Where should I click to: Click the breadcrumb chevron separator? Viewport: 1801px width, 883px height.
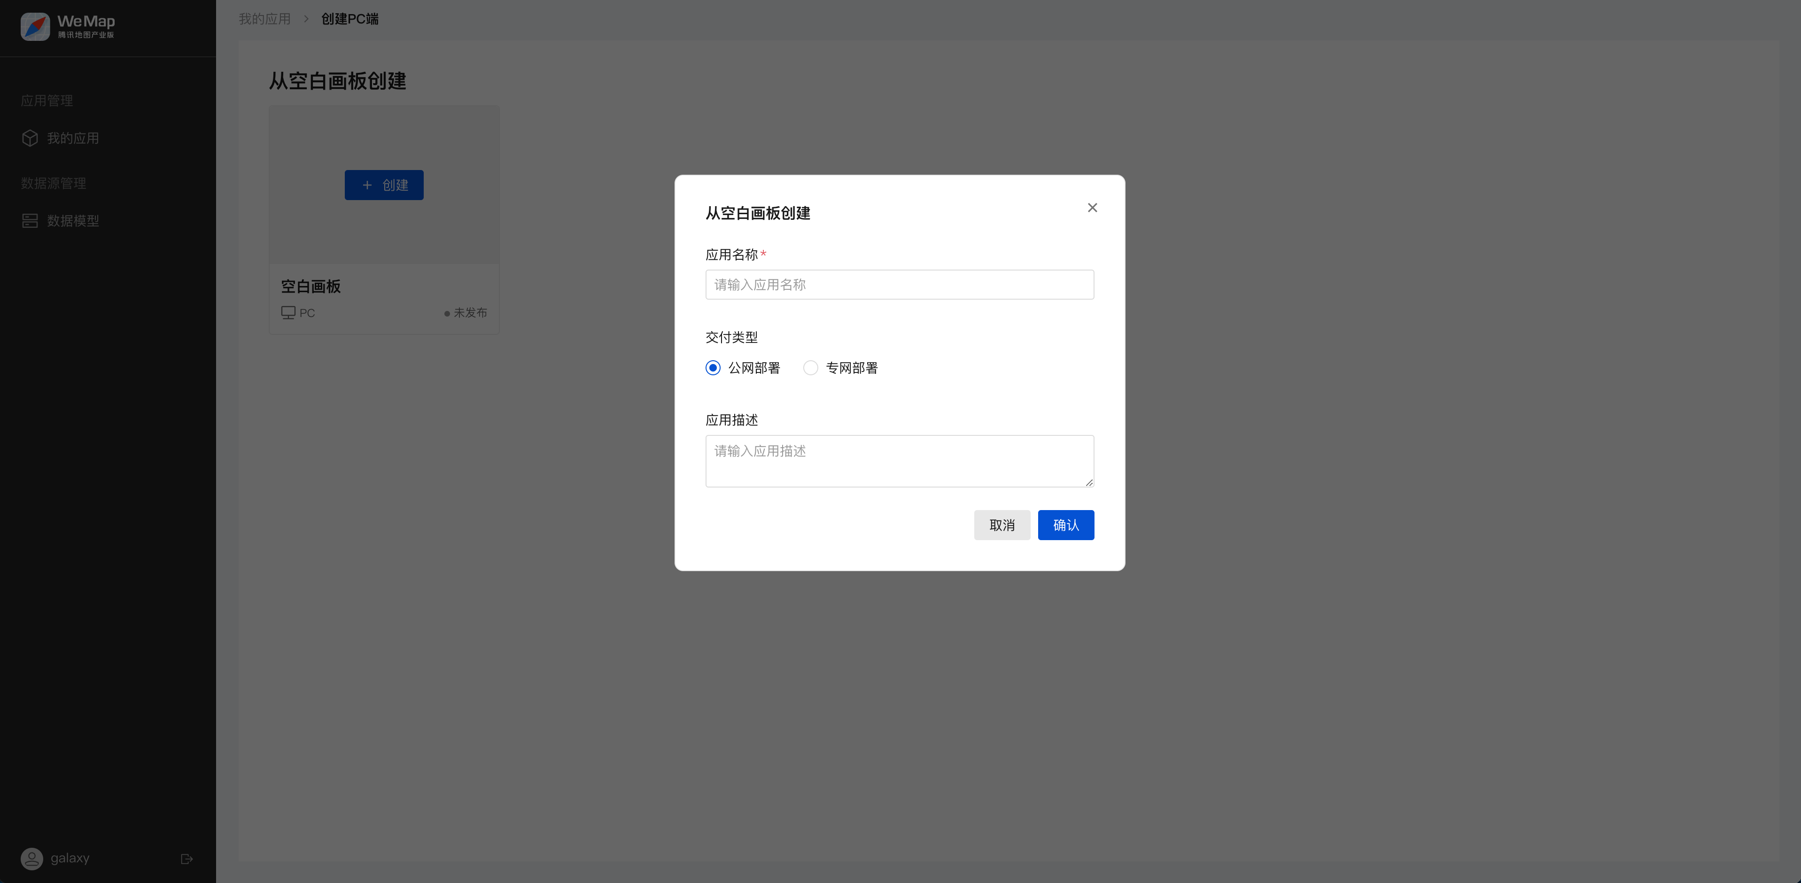pyautogui.click(x=305, y=19)
